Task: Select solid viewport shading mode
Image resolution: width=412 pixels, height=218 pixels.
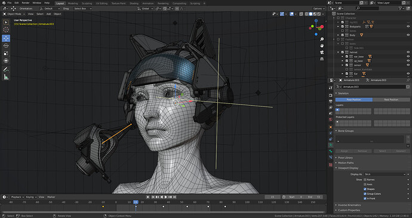Action: click(310, 14)
